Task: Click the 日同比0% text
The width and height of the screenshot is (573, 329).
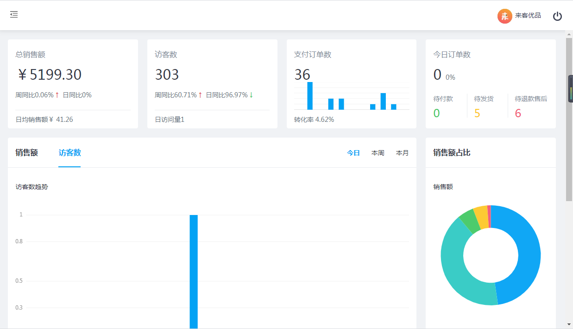Action: pyautogui.click(x=77, y=95)
